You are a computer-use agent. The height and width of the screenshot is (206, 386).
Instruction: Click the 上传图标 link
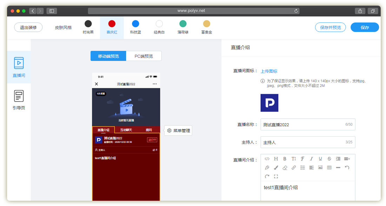(x=269, y=71)
